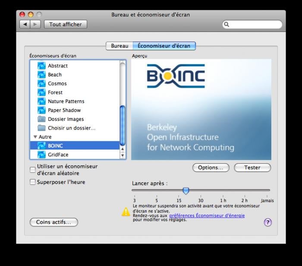Click the yellow minimize window button
This screenshot has height=266, width=302.
[31, 14]
